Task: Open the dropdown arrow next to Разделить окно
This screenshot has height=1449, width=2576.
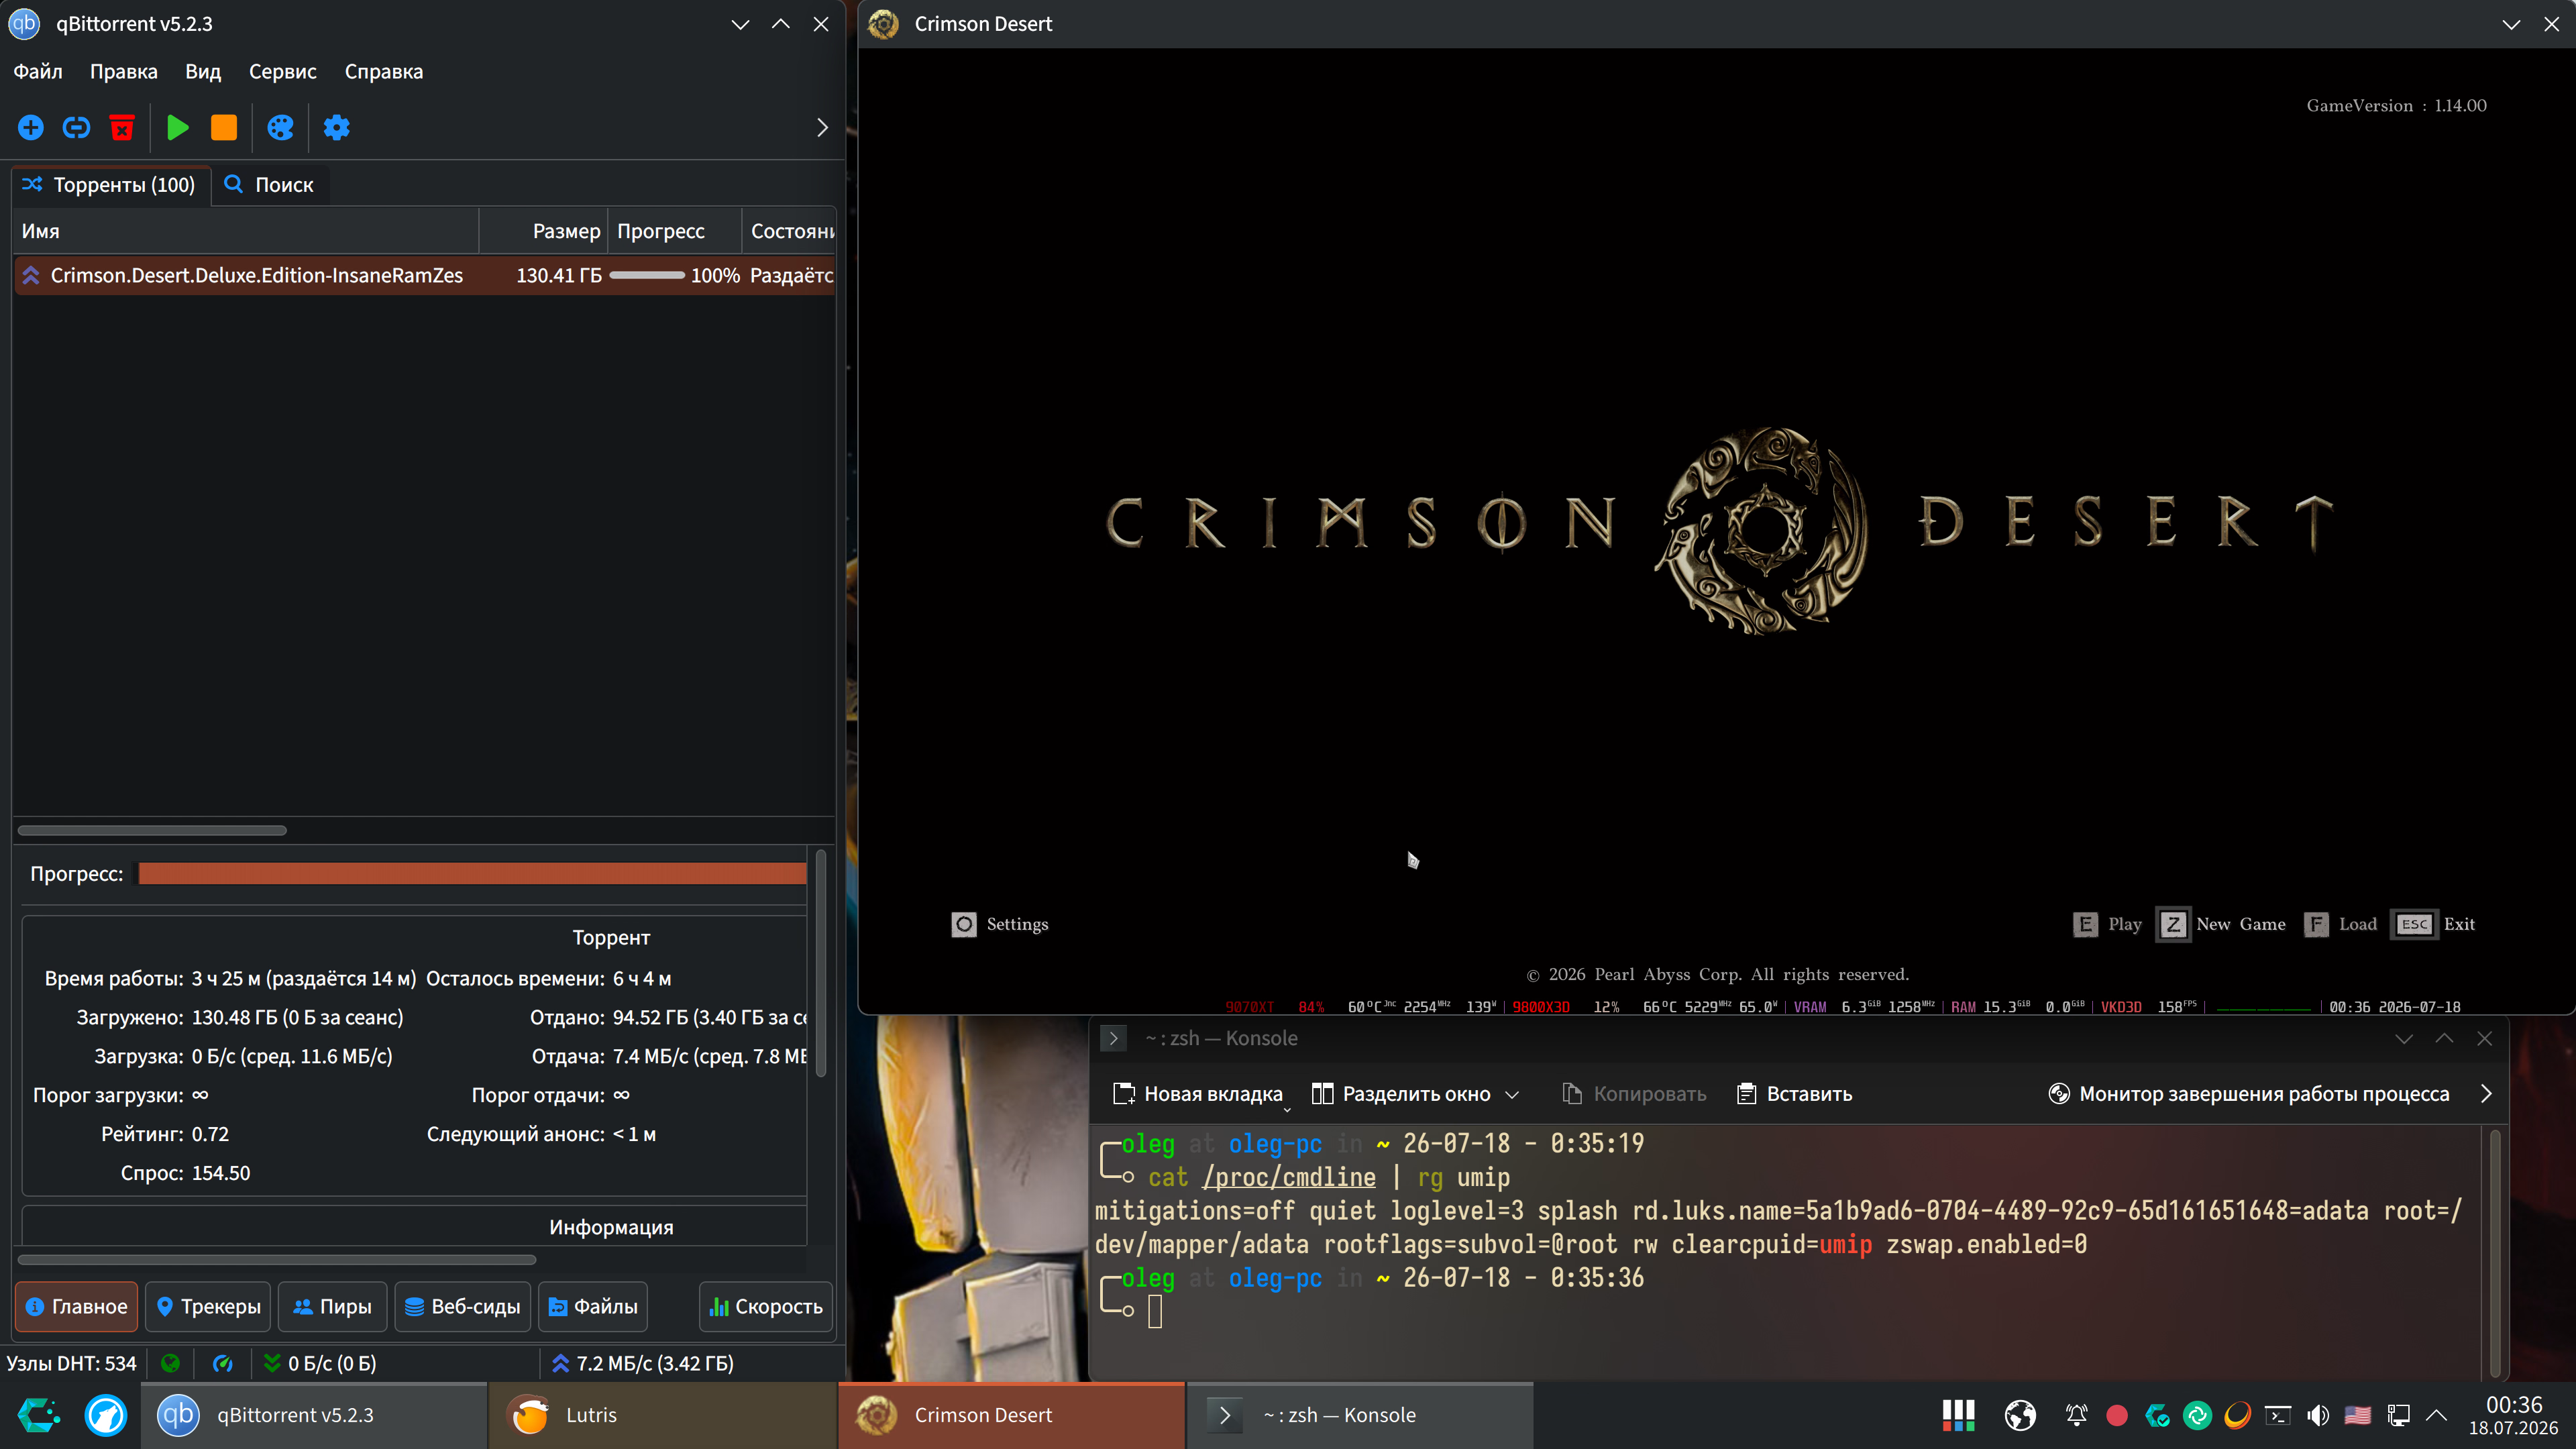Action: pos(1512,1094)
